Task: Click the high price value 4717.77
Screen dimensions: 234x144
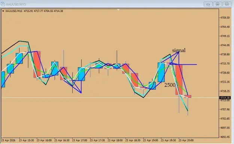Action: click(38, 11)
